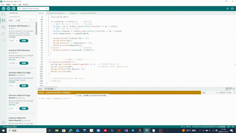
Task: Open Visual Studio from the taskbar
Action: 126,130
